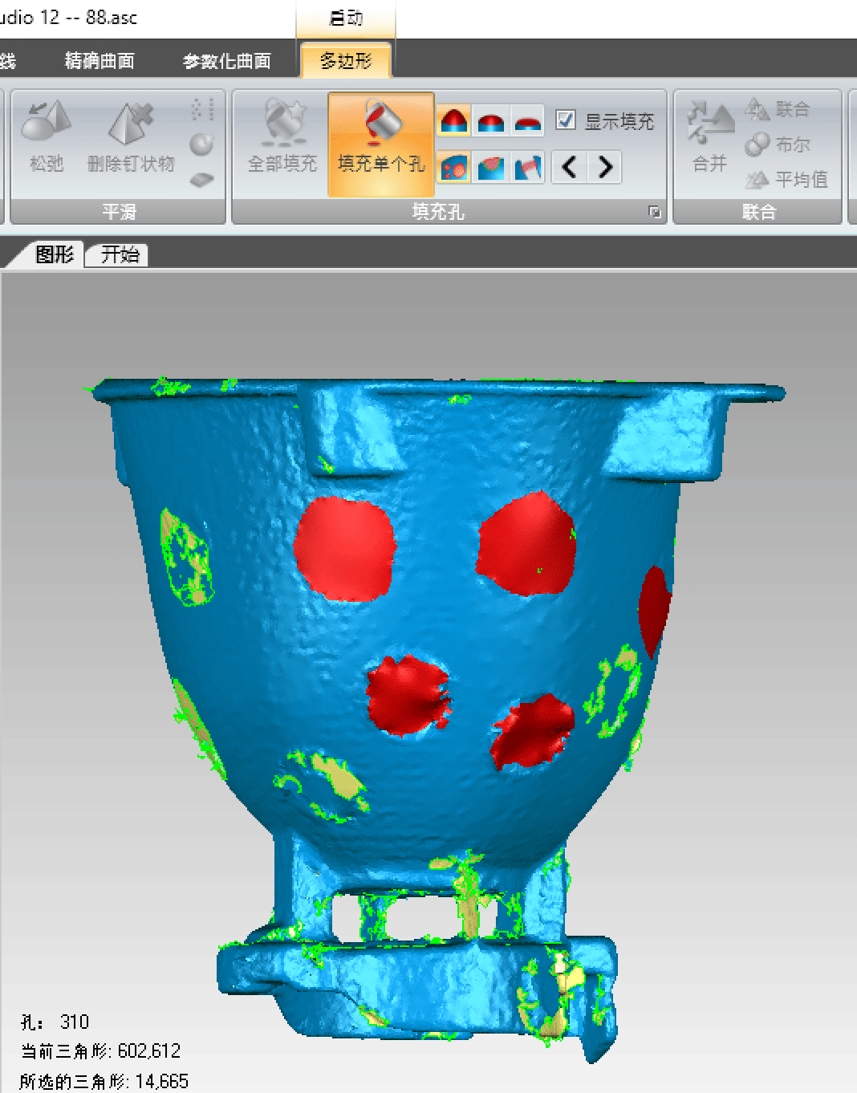Open the 填充孔 group dialog launcher
Image resolution: width=857 pixels, height=1093 pixels.
[x=655, y=212]
